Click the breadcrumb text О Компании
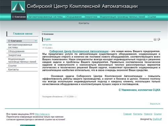This screenshot has width=168, height=126. tap(48, 34)
